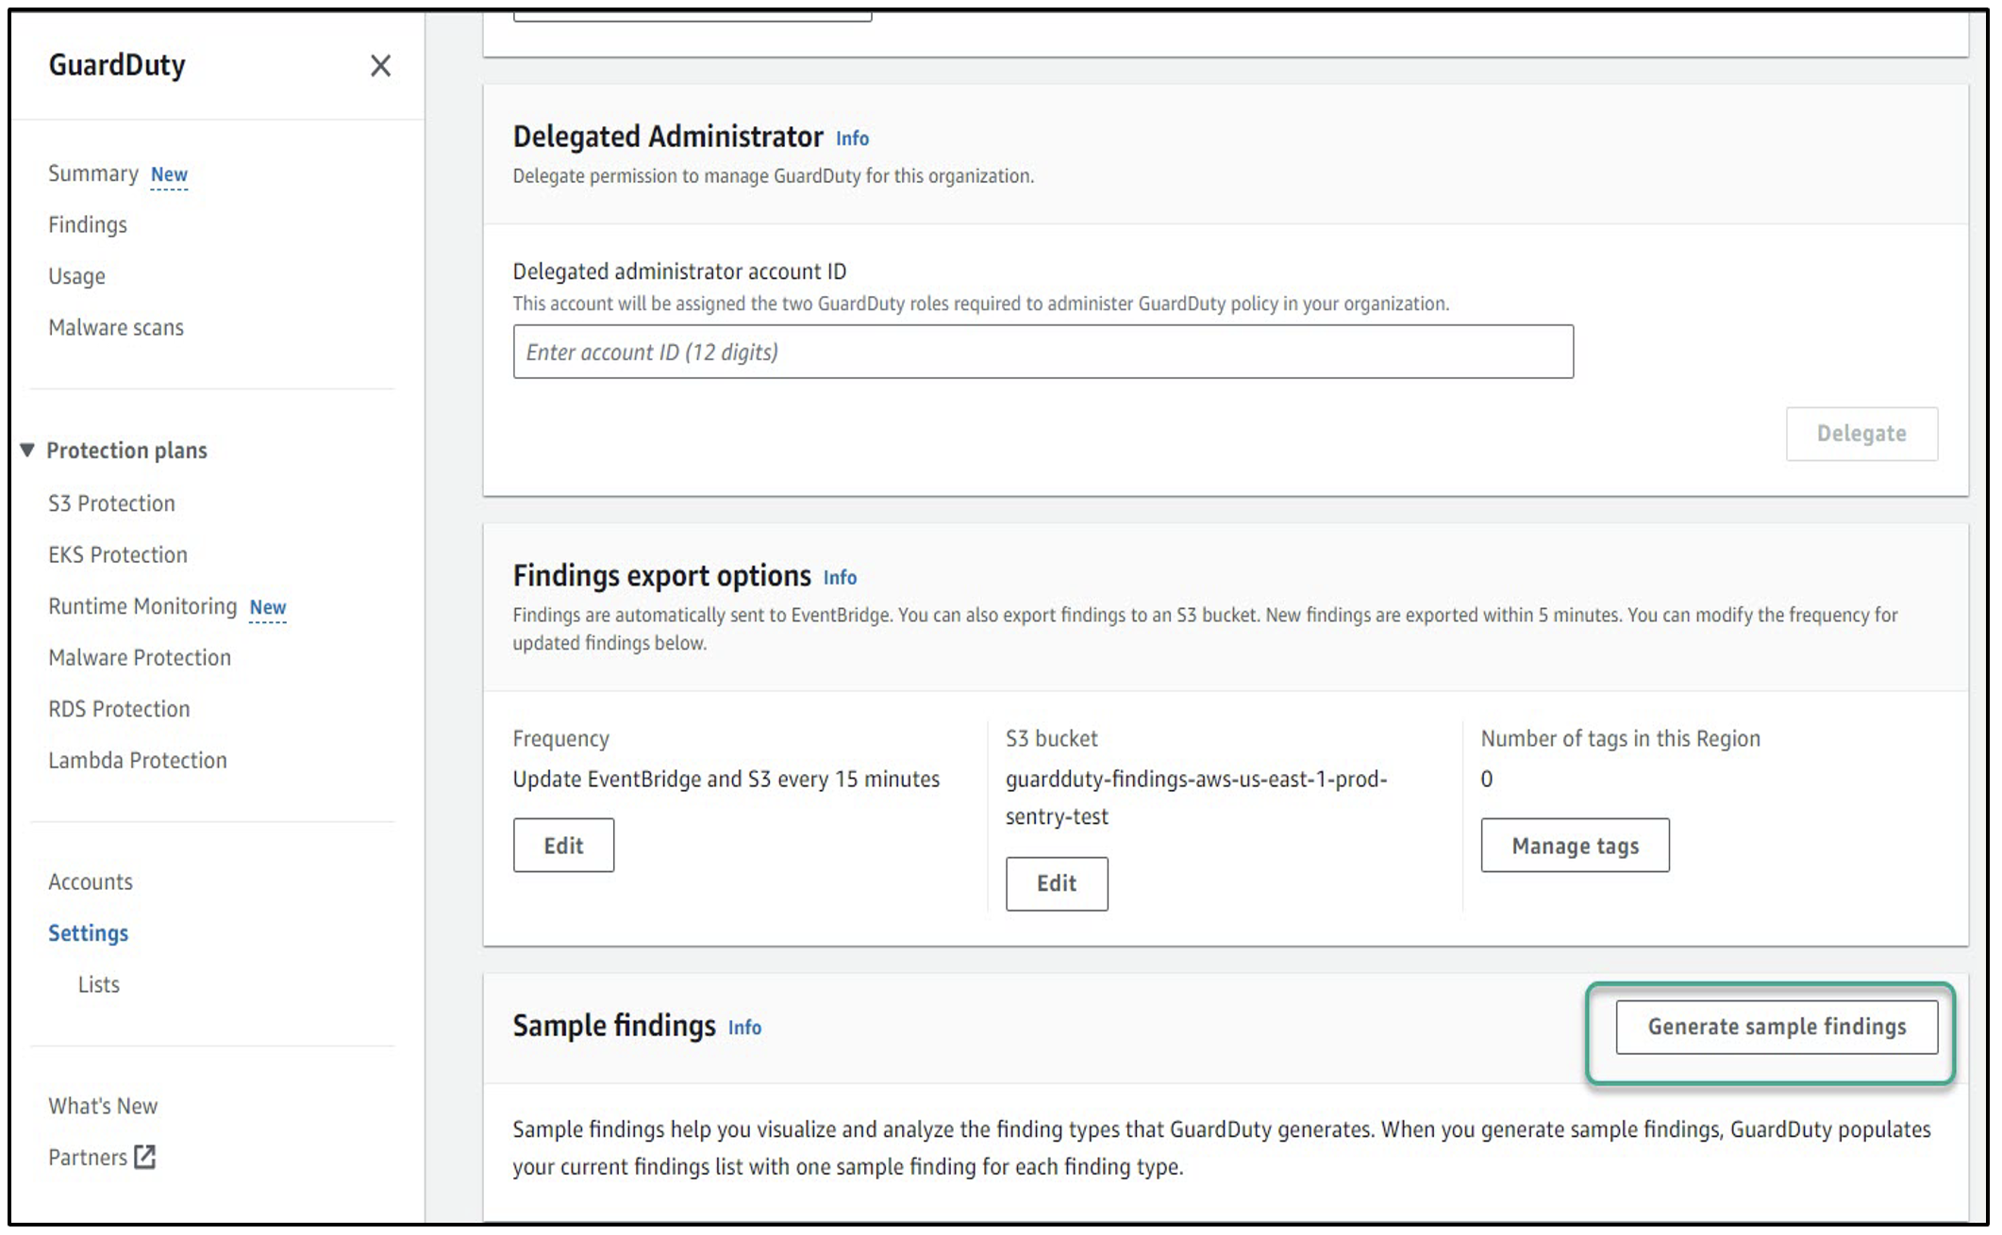The width and height of the screenshot is (2002, 1235).
Task: Collapse the Protection plans section
Action: tap(27, 451)
